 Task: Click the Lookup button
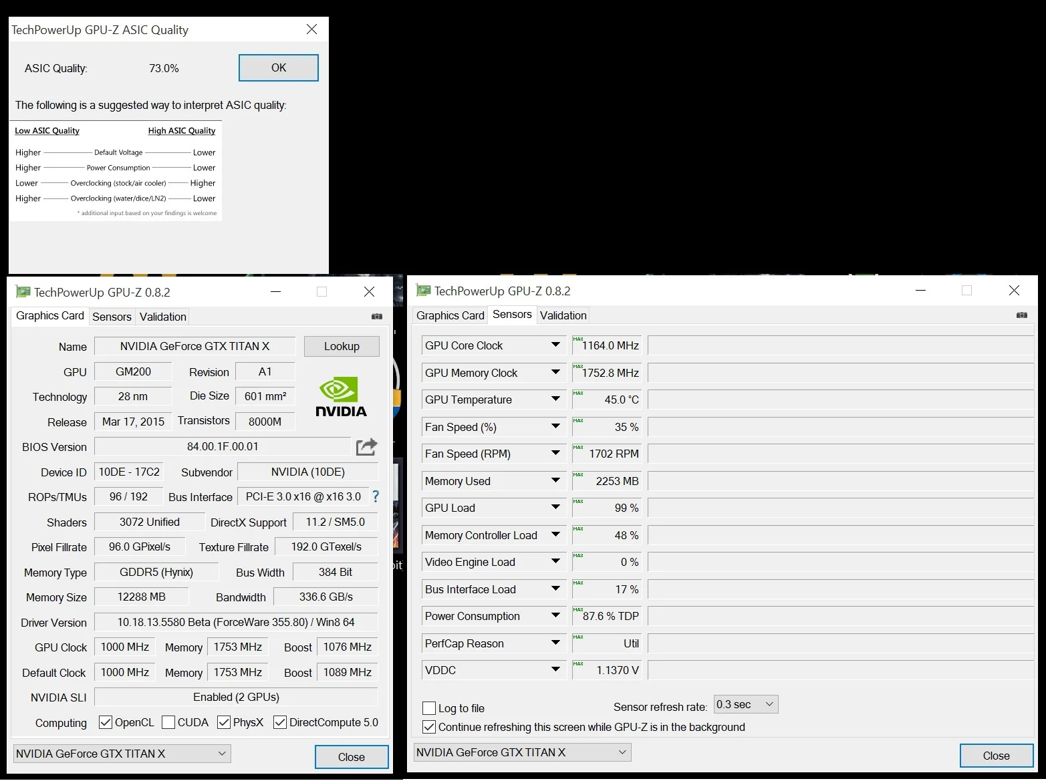342,346
